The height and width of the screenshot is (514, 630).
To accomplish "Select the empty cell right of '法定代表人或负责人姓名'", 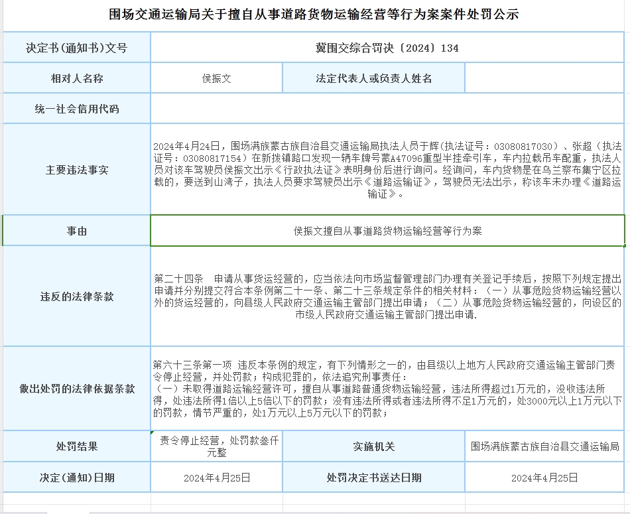I will tap(544, 78).
